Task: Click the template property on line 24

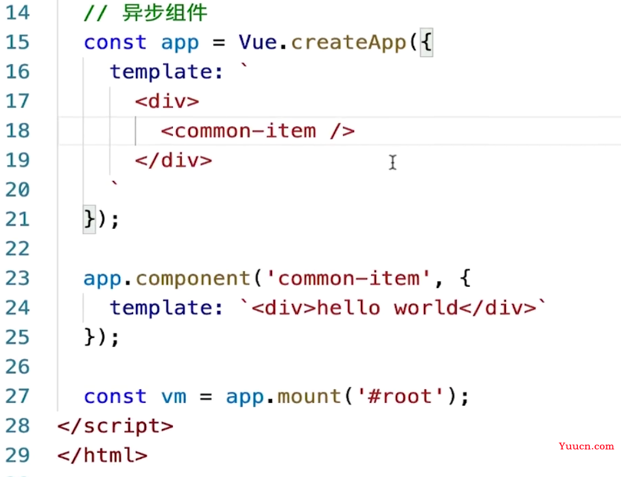Action: (161, 308)
